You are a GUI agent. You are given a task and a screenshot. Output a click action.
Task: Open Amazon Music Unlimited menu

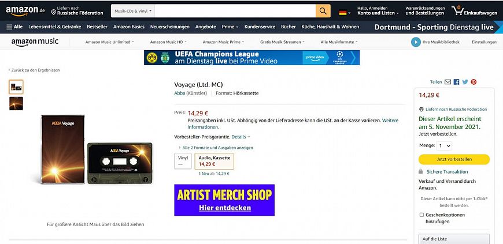coord(109,42)
